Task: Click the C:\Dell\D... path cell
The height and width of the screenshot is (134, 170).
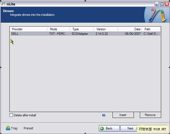Action: tap(151, 34)
